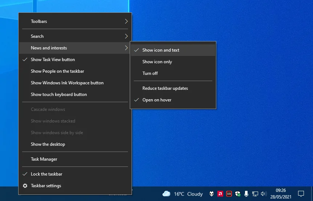The width and height of the screenshot is (313, 201).
Task: Click the volume speaker tray icon
Action: tap(264, 194)
